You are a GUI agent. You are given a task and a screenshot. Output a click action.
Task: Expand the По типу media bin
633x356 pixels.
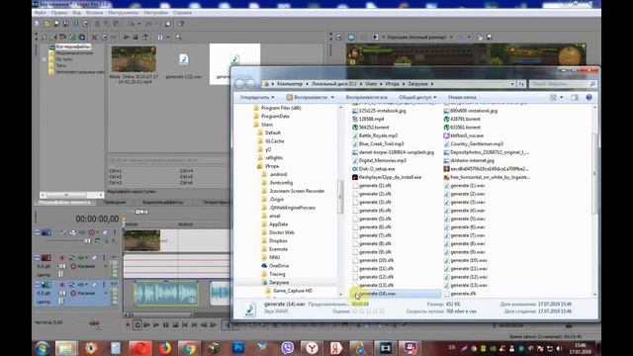pos(44,59)
